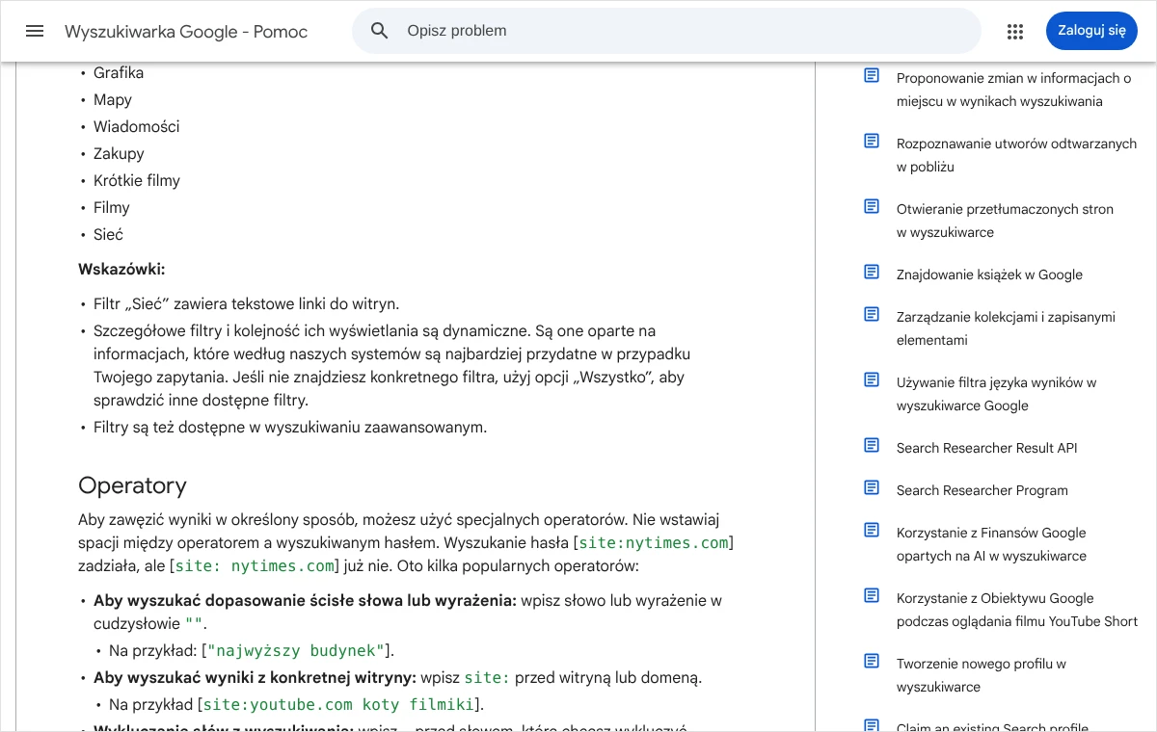Image resolution: width=1157 pixels, height=732 pixels.
Task: Click the Zaloguj się button
Action: [x=1091, y=31]
